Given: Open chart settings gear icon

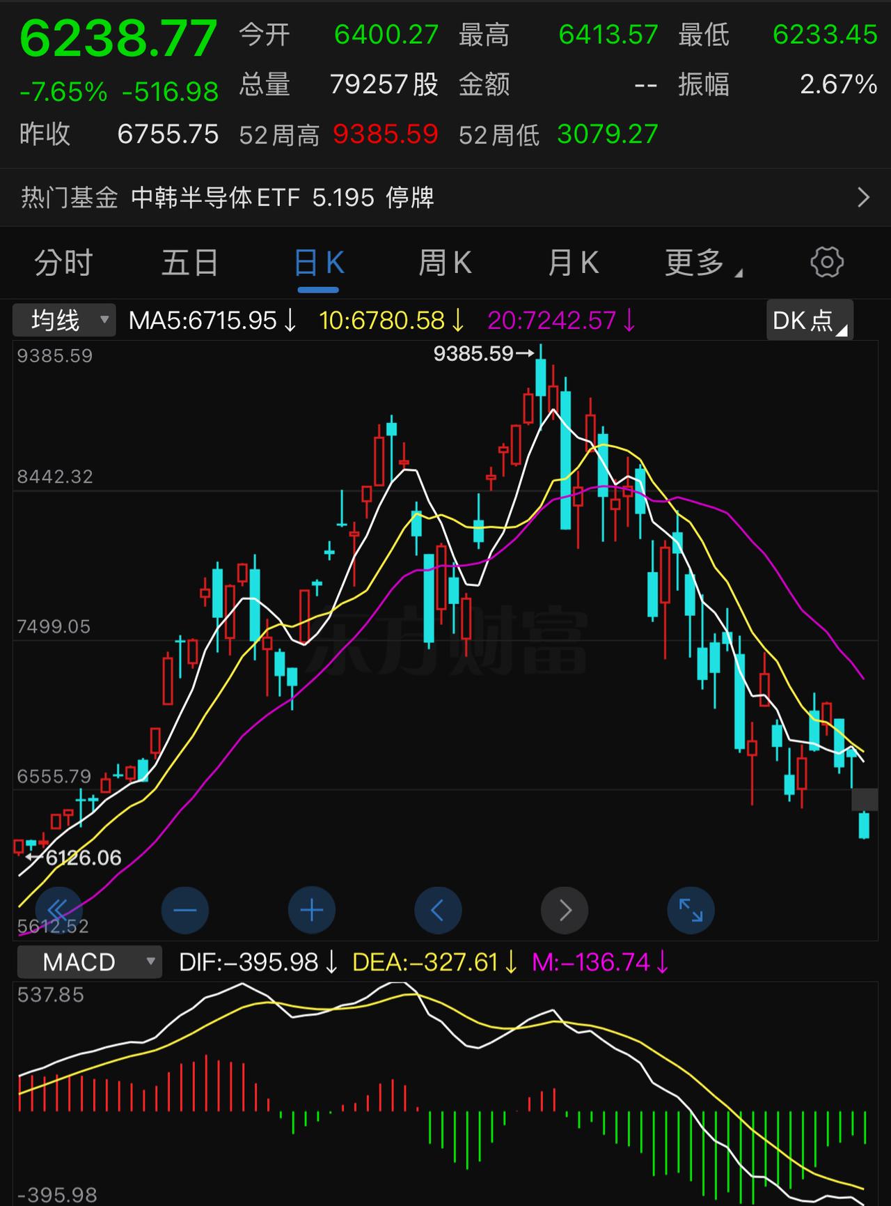Looking at the screenshot, I should (x=827, y=263).
